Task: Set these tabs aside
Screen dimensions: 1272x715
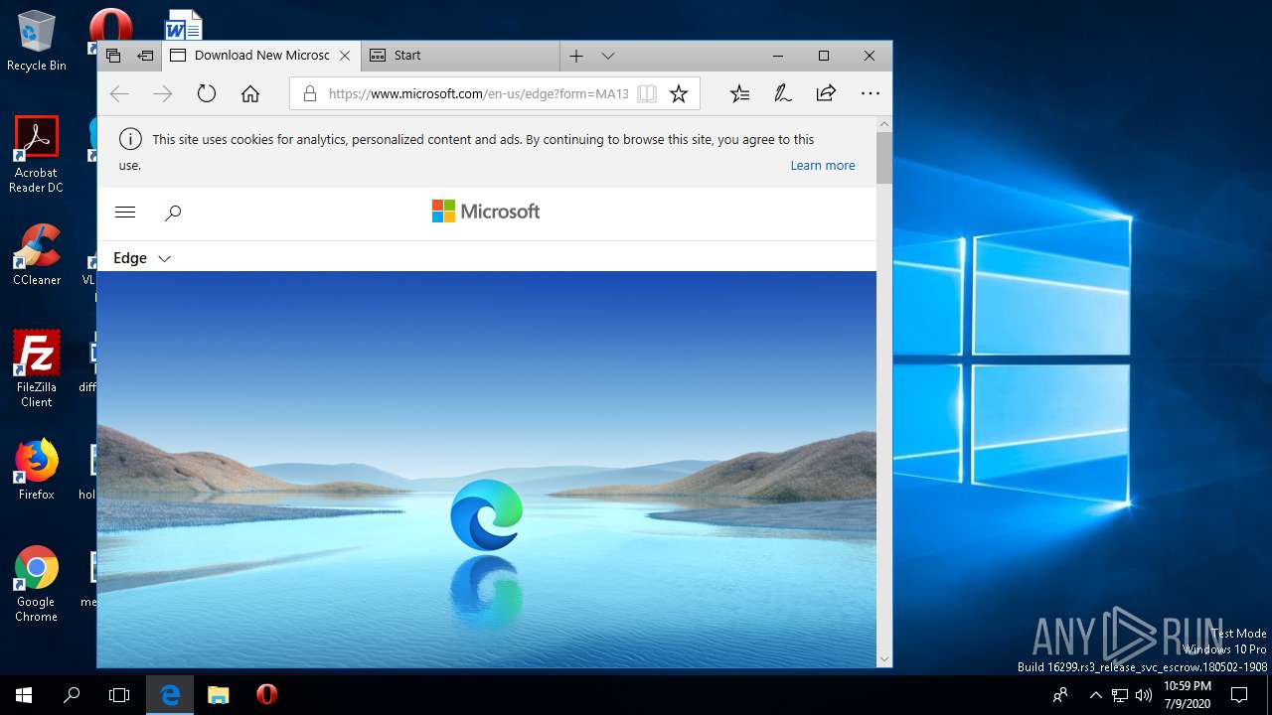Action: (145, 56)
